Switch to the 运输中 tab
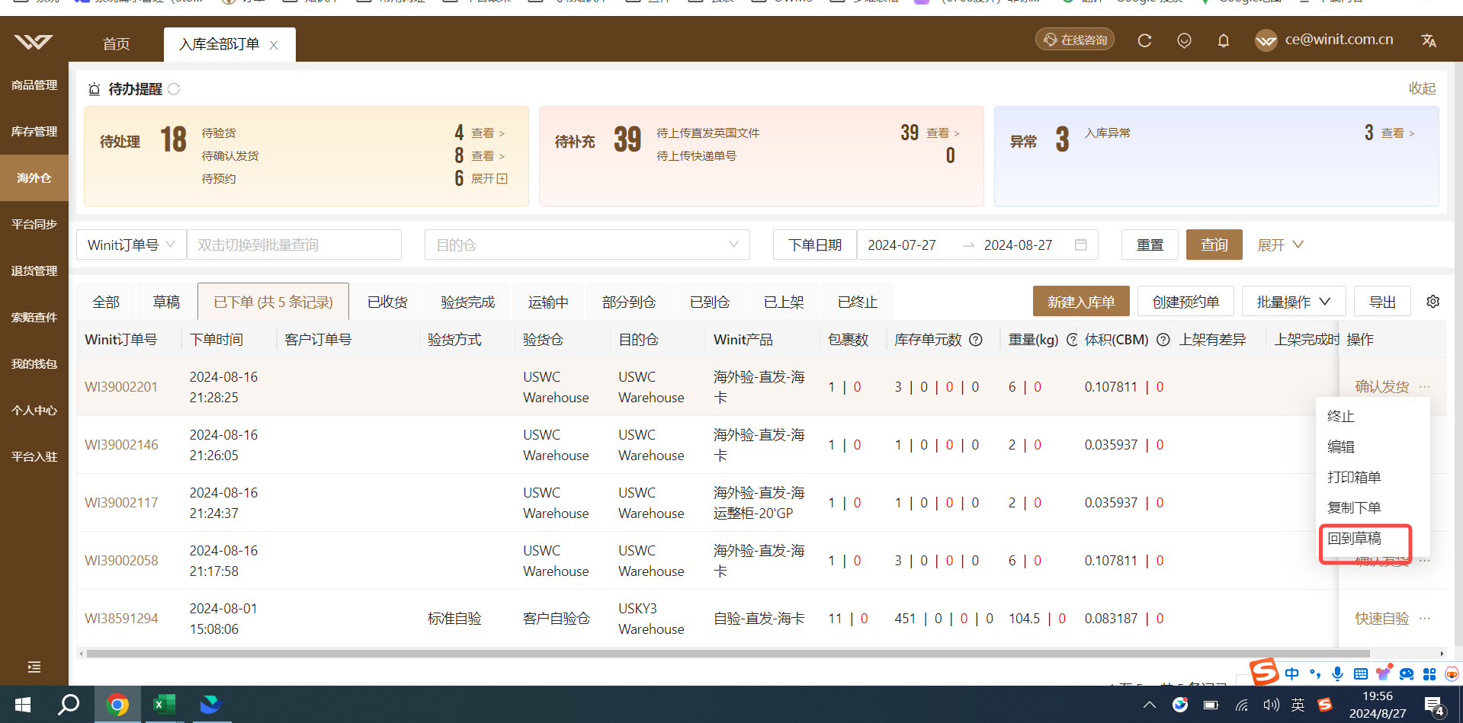Viewport: 1463px width, 723px height. point(548,302)
